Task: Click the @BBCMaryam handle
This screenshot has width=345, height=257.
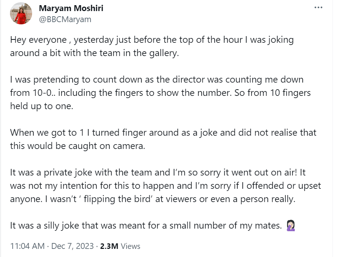Action: coord(65,19)
